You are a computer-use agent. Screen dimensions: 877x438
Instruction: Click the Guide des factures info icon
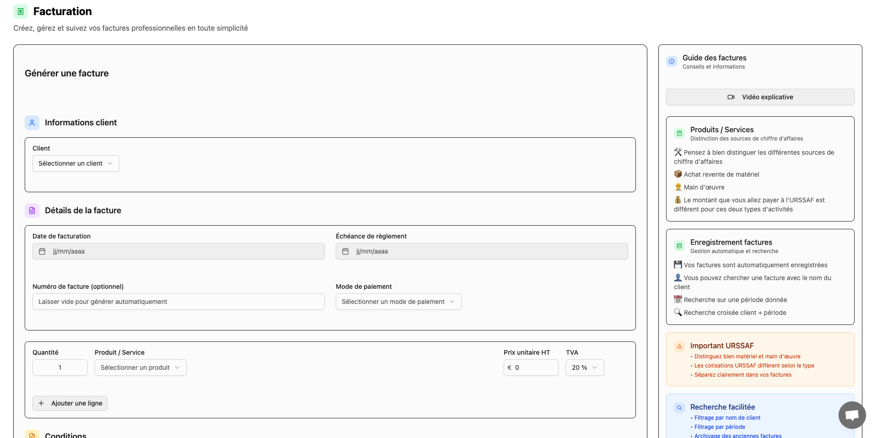click(672, 61)
